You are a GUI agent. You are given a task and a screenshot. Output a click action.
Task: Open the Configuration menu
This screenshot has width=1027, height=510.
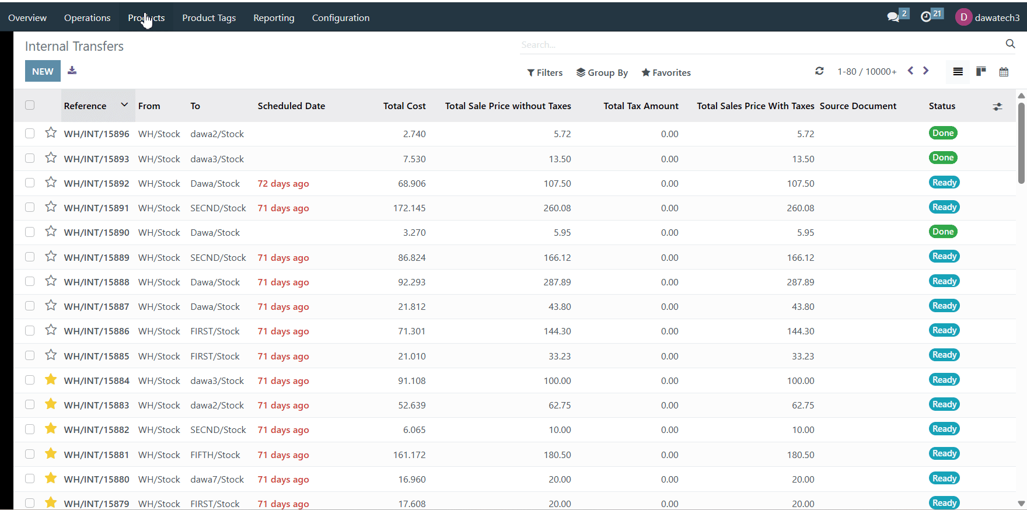click(x=341, y=18)
